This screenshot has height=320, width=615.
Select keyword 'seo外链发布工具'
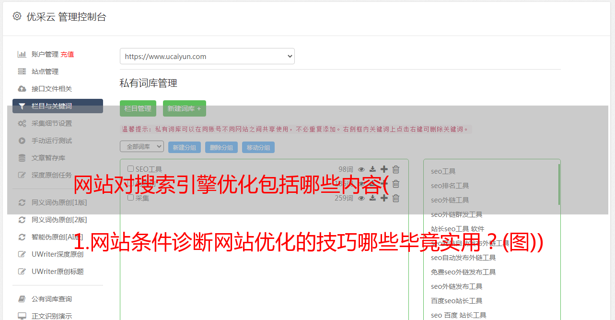pyautogui.click(x=457, y=286)
